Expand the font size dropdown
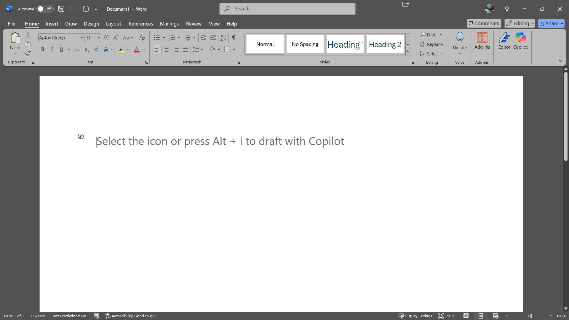 pyautogui.click(x=99, y=38)
